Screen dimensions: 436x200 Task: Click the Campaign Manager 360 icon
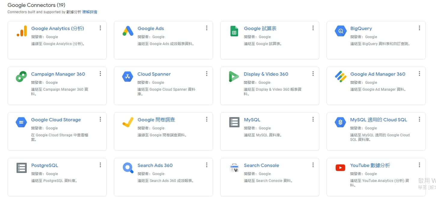coord(21,77)
